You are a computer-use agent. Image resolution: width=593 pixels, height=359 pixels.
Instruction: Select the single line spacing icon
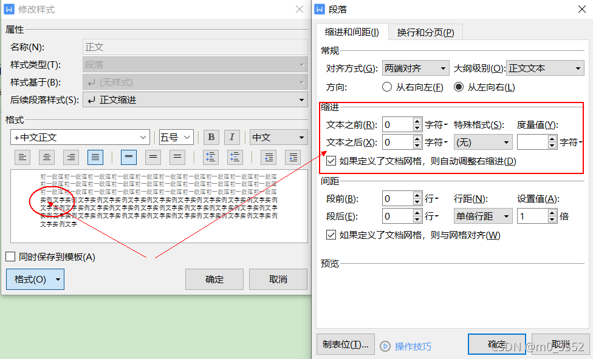[x=128, y=157]
